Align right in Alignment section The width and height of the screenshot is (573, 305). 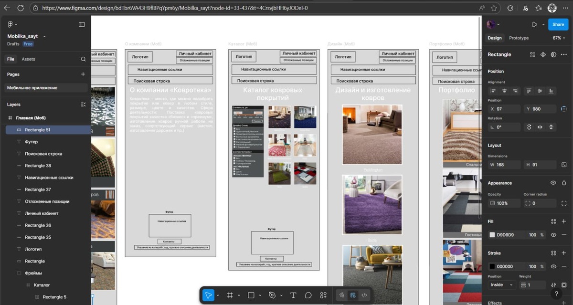(515, 91)
